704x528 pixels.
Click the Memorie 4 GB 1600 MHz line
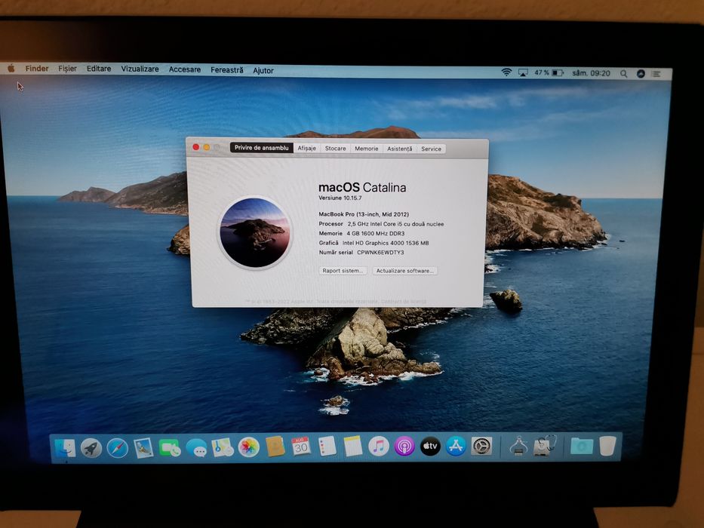(x=361, y=234)
